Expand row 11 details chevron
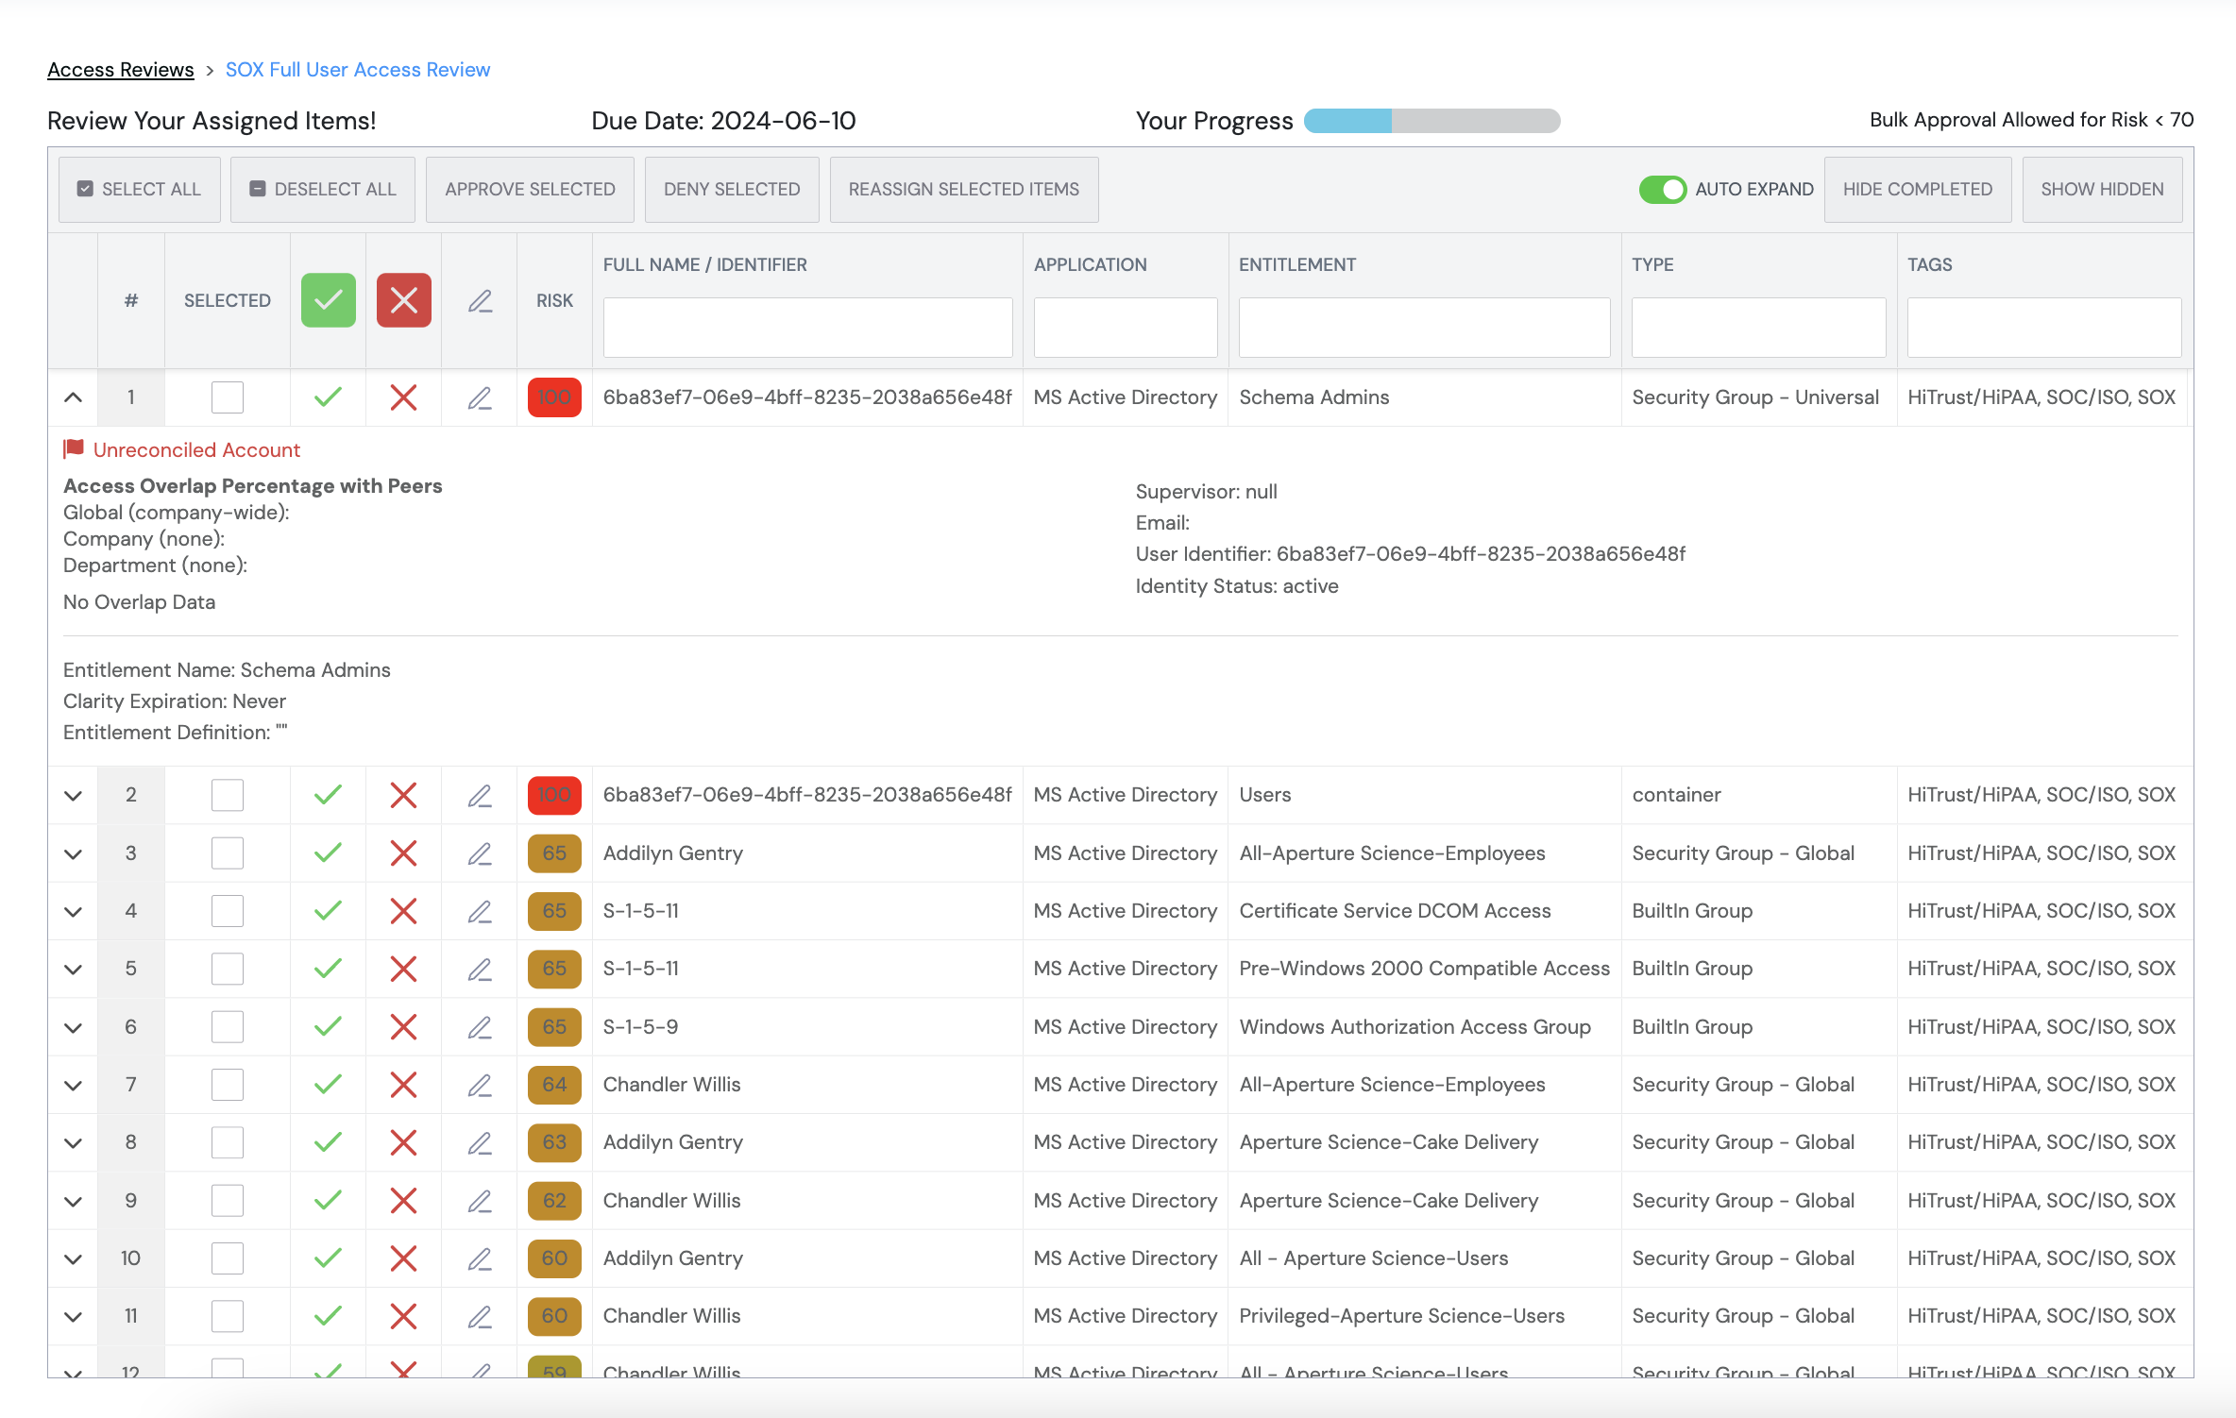 point(73,1317)
